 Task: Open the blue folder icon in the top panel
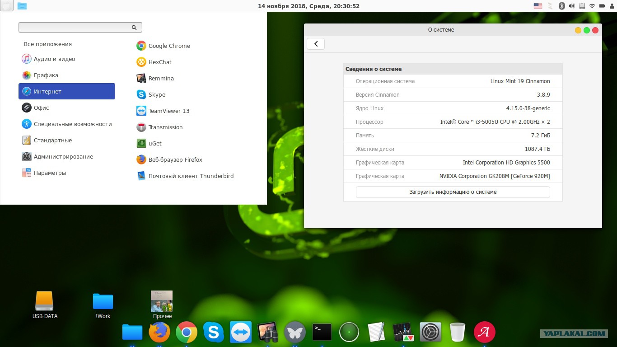(x=22, y=6)
